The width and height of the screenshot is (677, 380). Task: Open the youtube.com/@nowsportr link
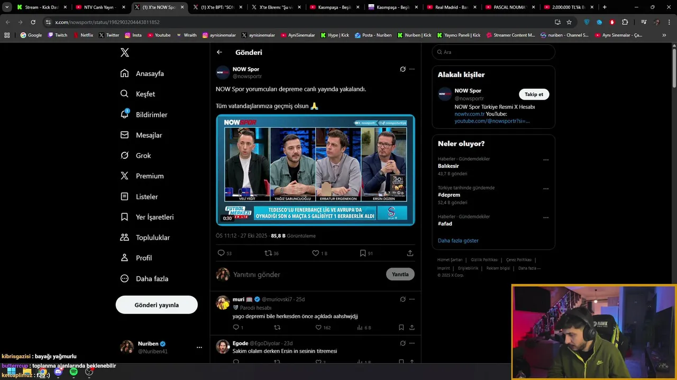[492, 121]
